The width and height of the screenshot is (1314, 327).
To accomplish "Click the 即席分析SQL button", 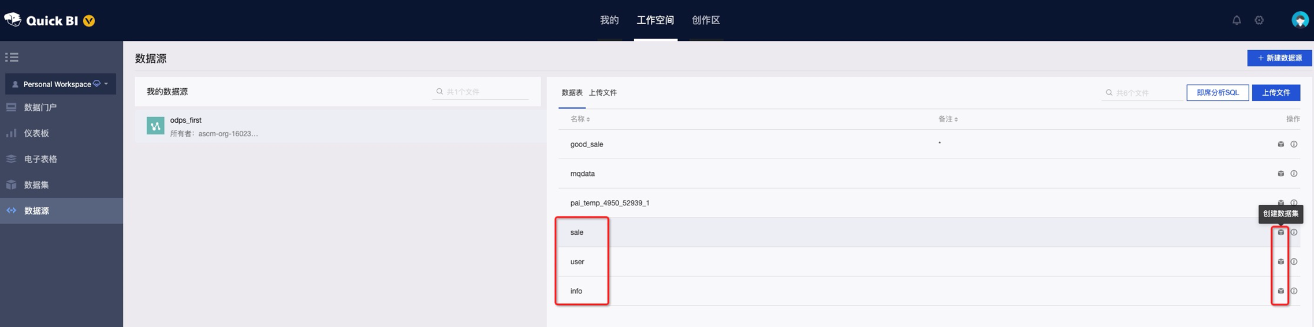I will point(1218,92).
